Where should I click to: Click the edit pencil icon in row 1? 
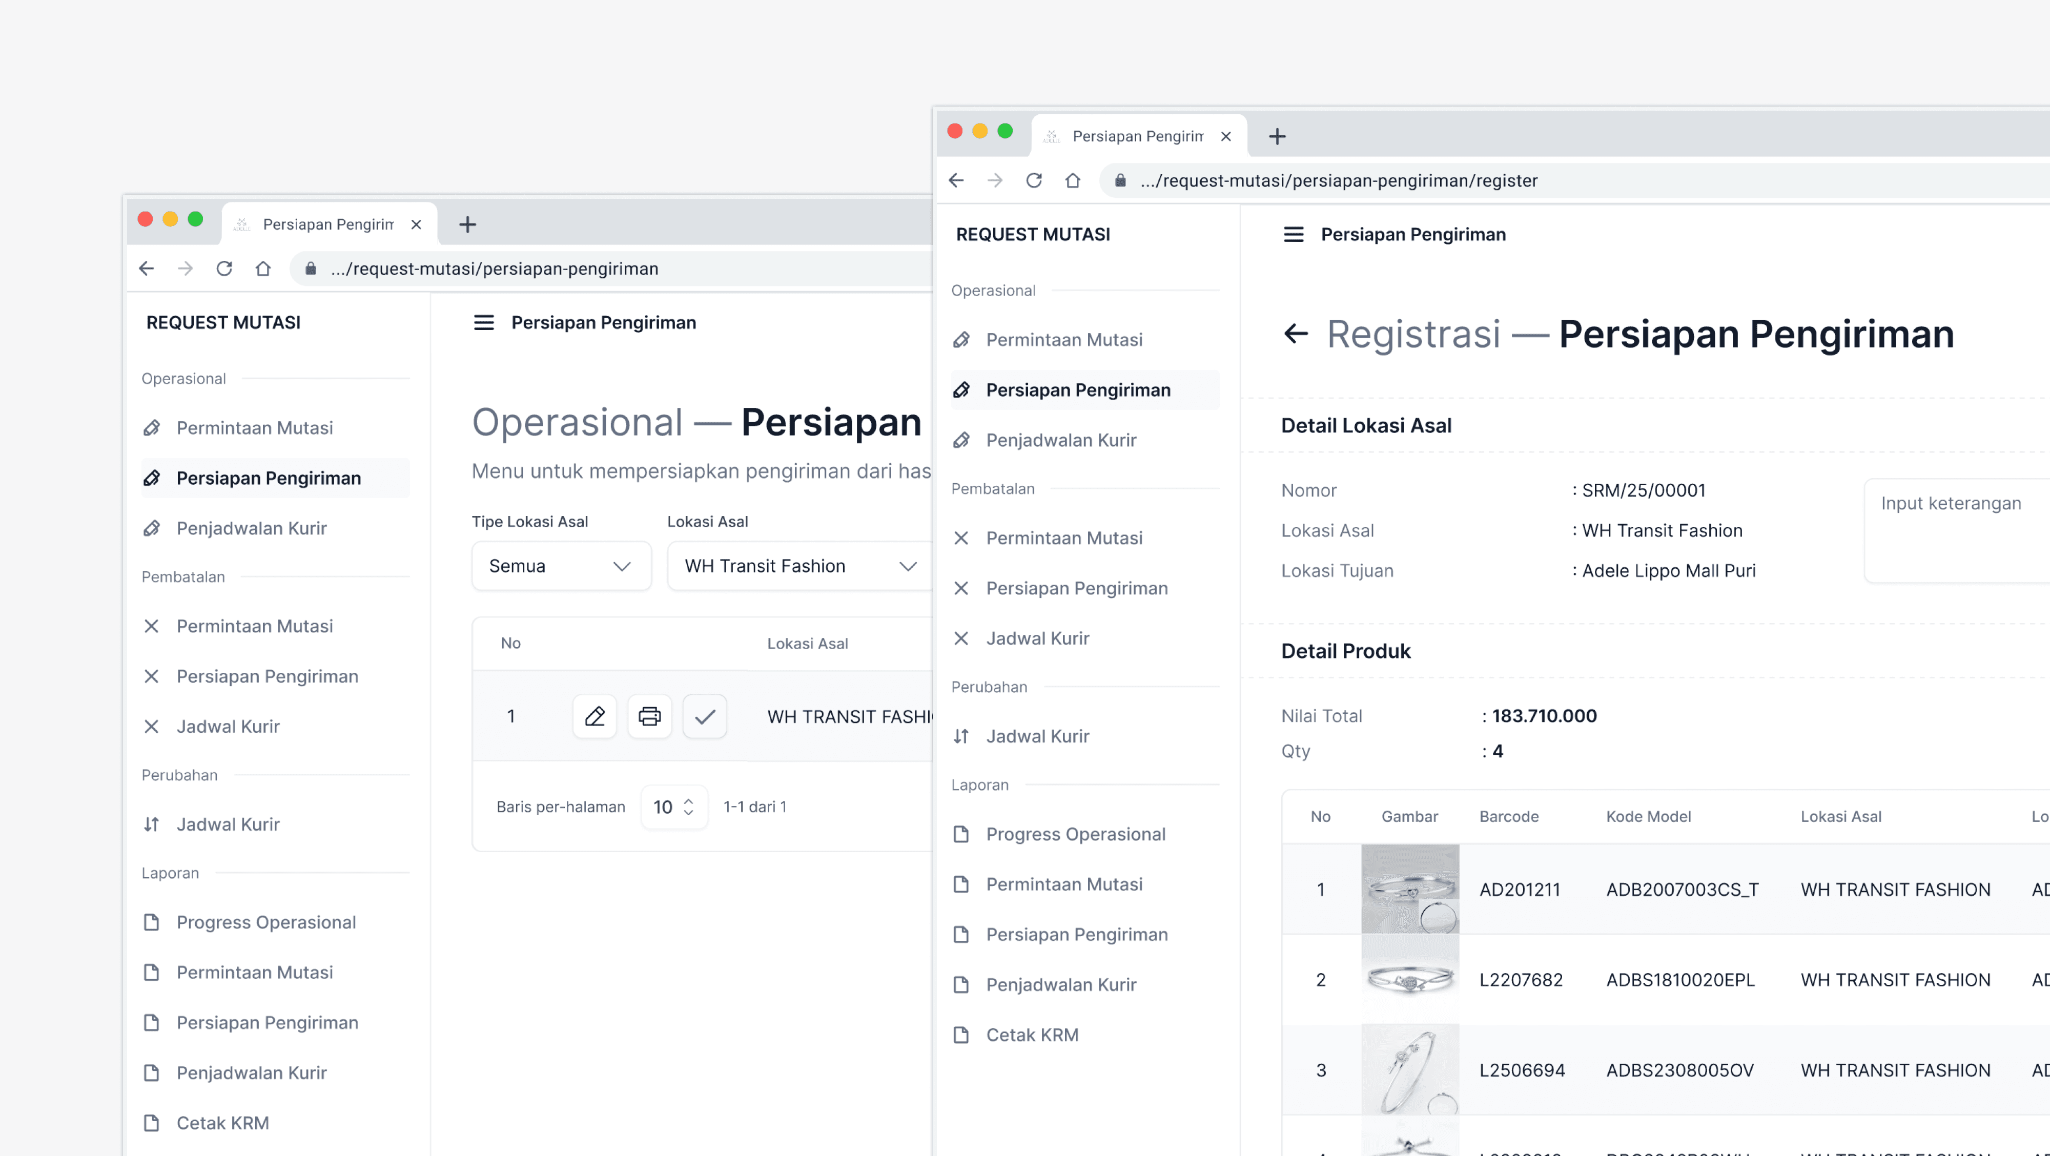[594, 716]
